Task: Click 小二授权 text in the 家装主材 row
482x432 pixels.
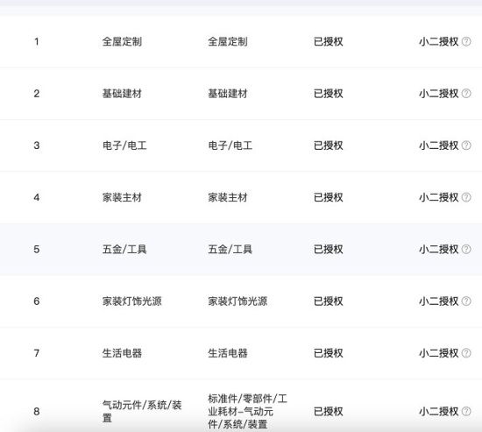Action: click(x=439, y=197)
